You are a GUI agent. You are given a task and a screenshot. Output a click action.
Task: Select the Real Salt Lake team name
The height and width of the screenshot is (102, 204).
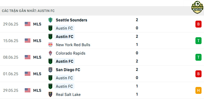coord(68,95)
